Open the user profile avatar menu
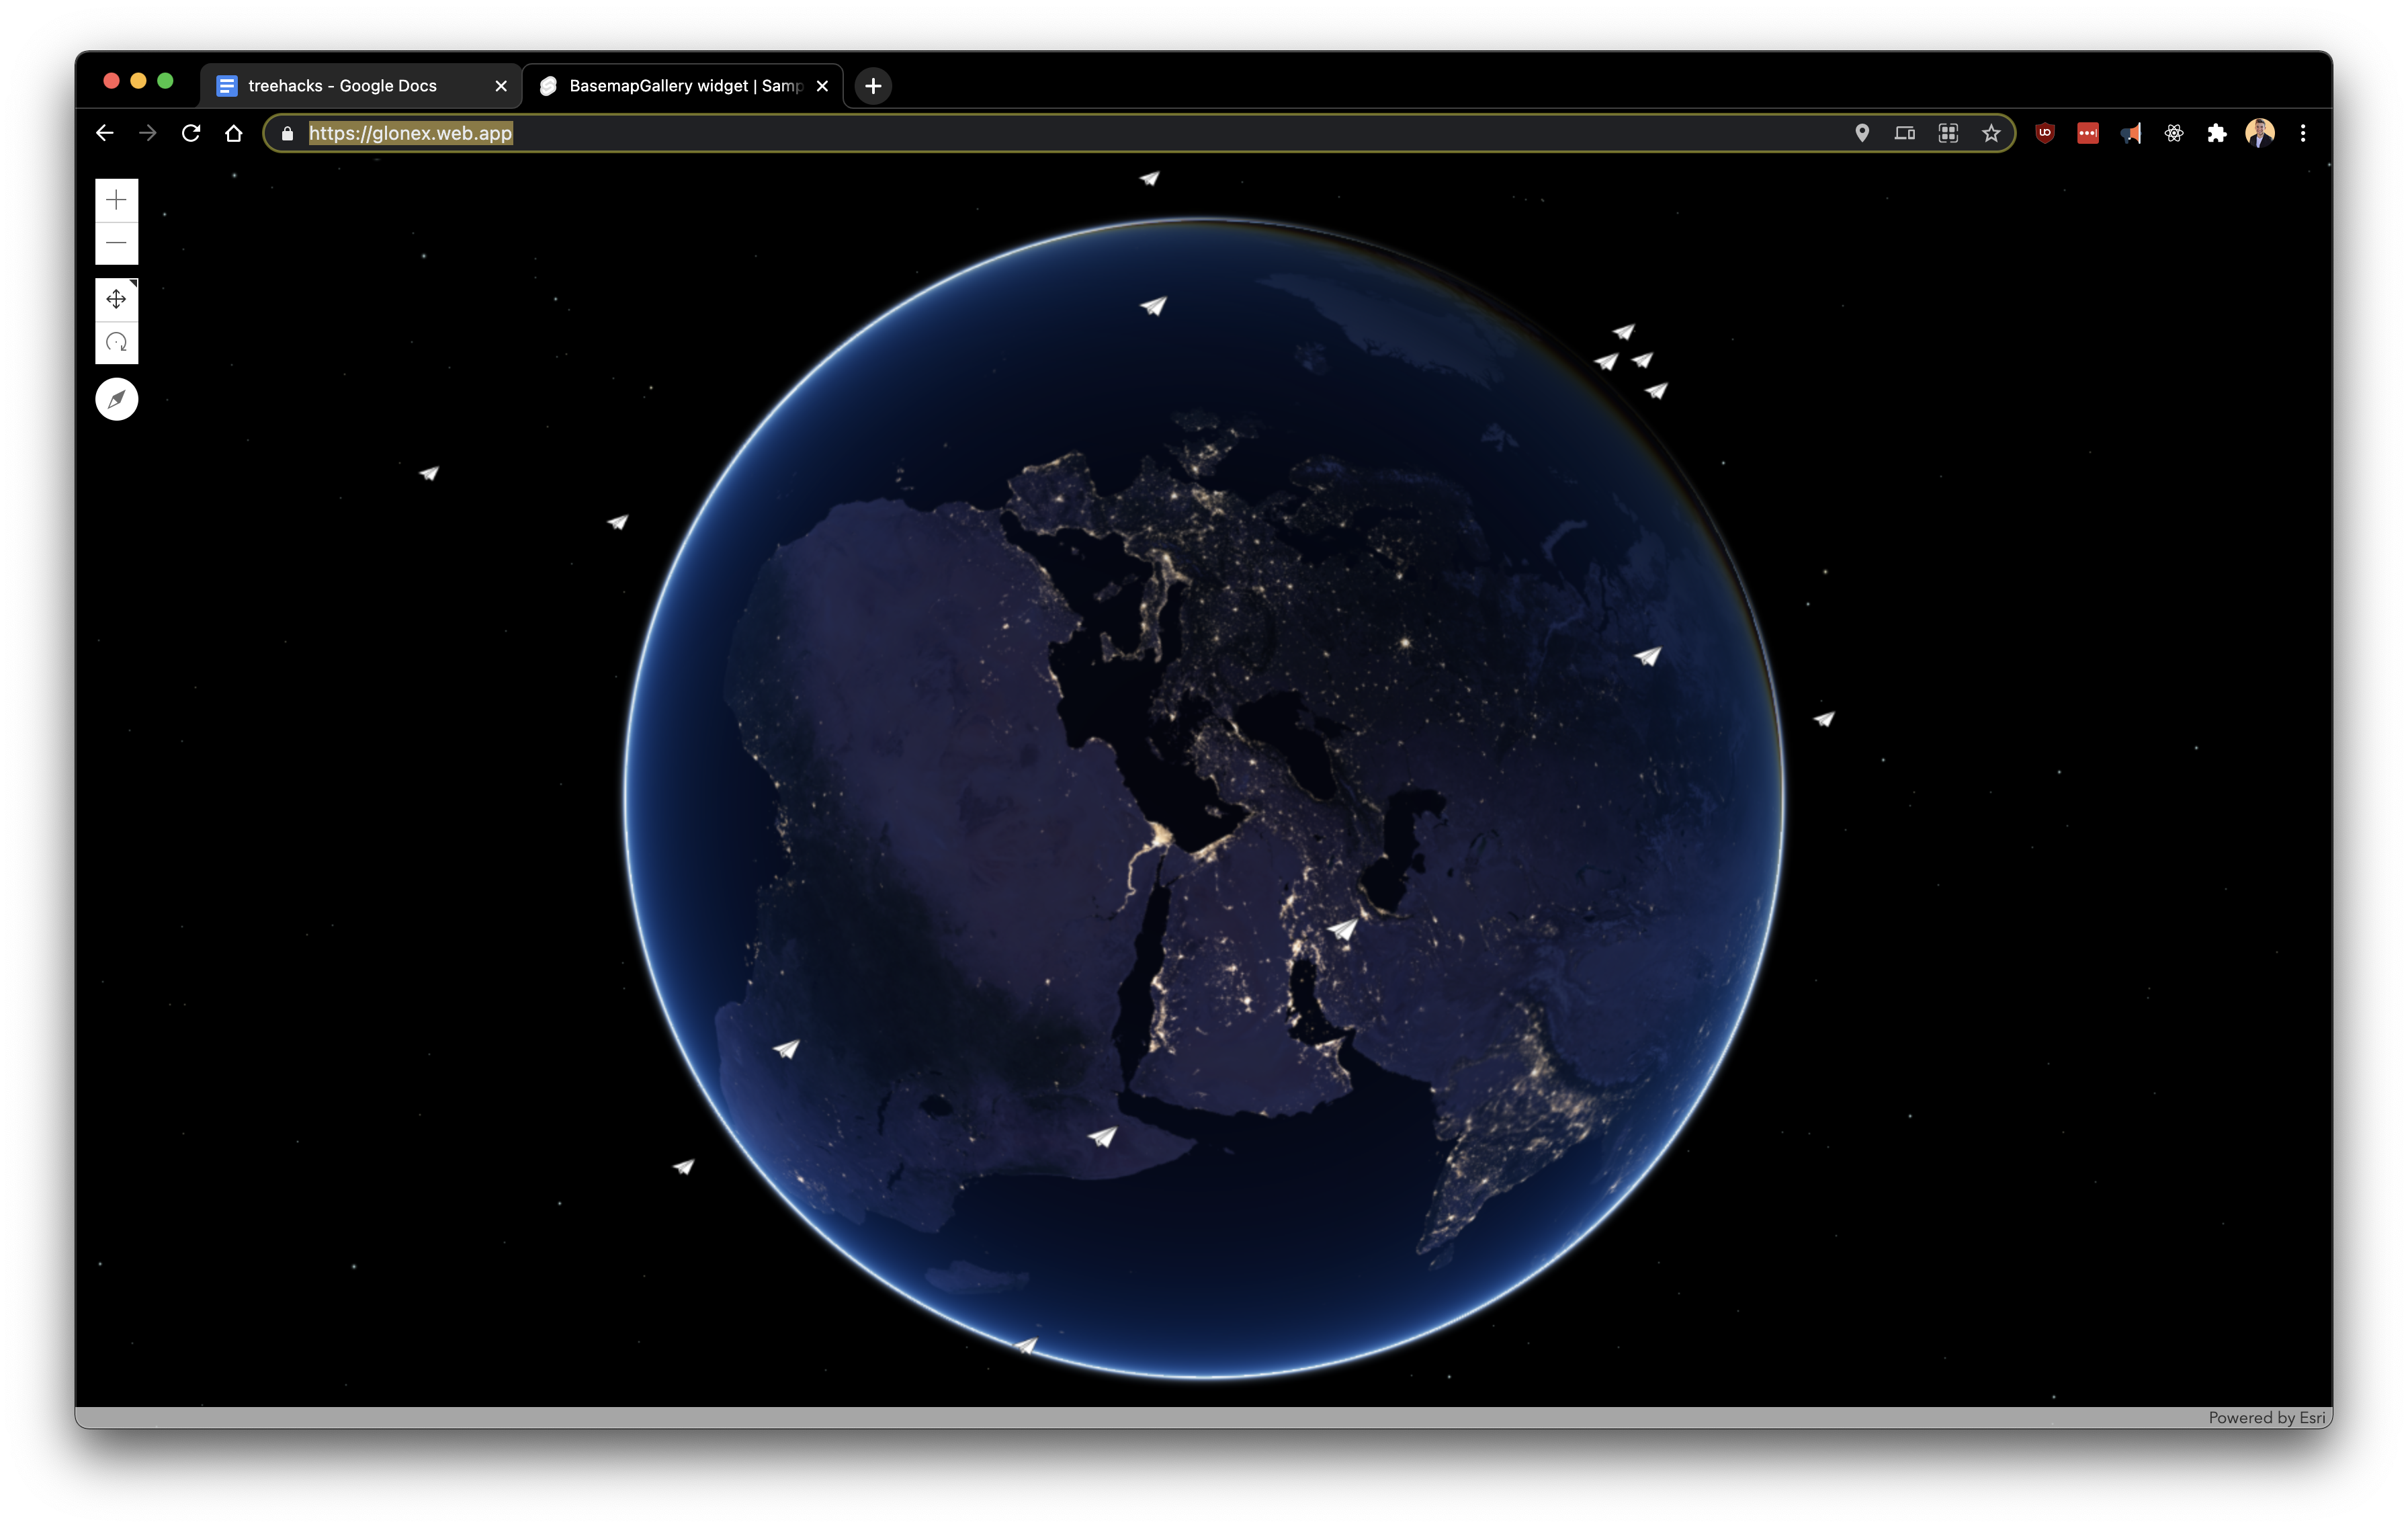2408x1528 pixels. [2260, 133]
